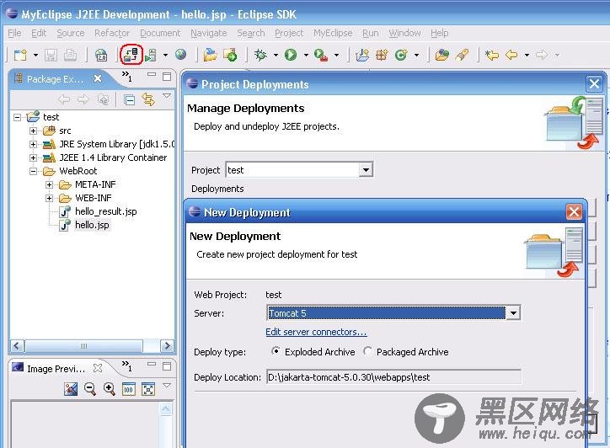This screenshot has height=448, width=610.
Task: Click Collapse All in Package Explorer
Action: [129, 100]
